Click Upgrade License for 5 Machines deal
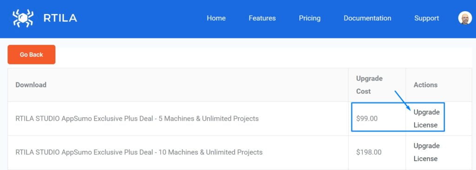This screenshot has width=476, height=170. click(x=427, y=119)
